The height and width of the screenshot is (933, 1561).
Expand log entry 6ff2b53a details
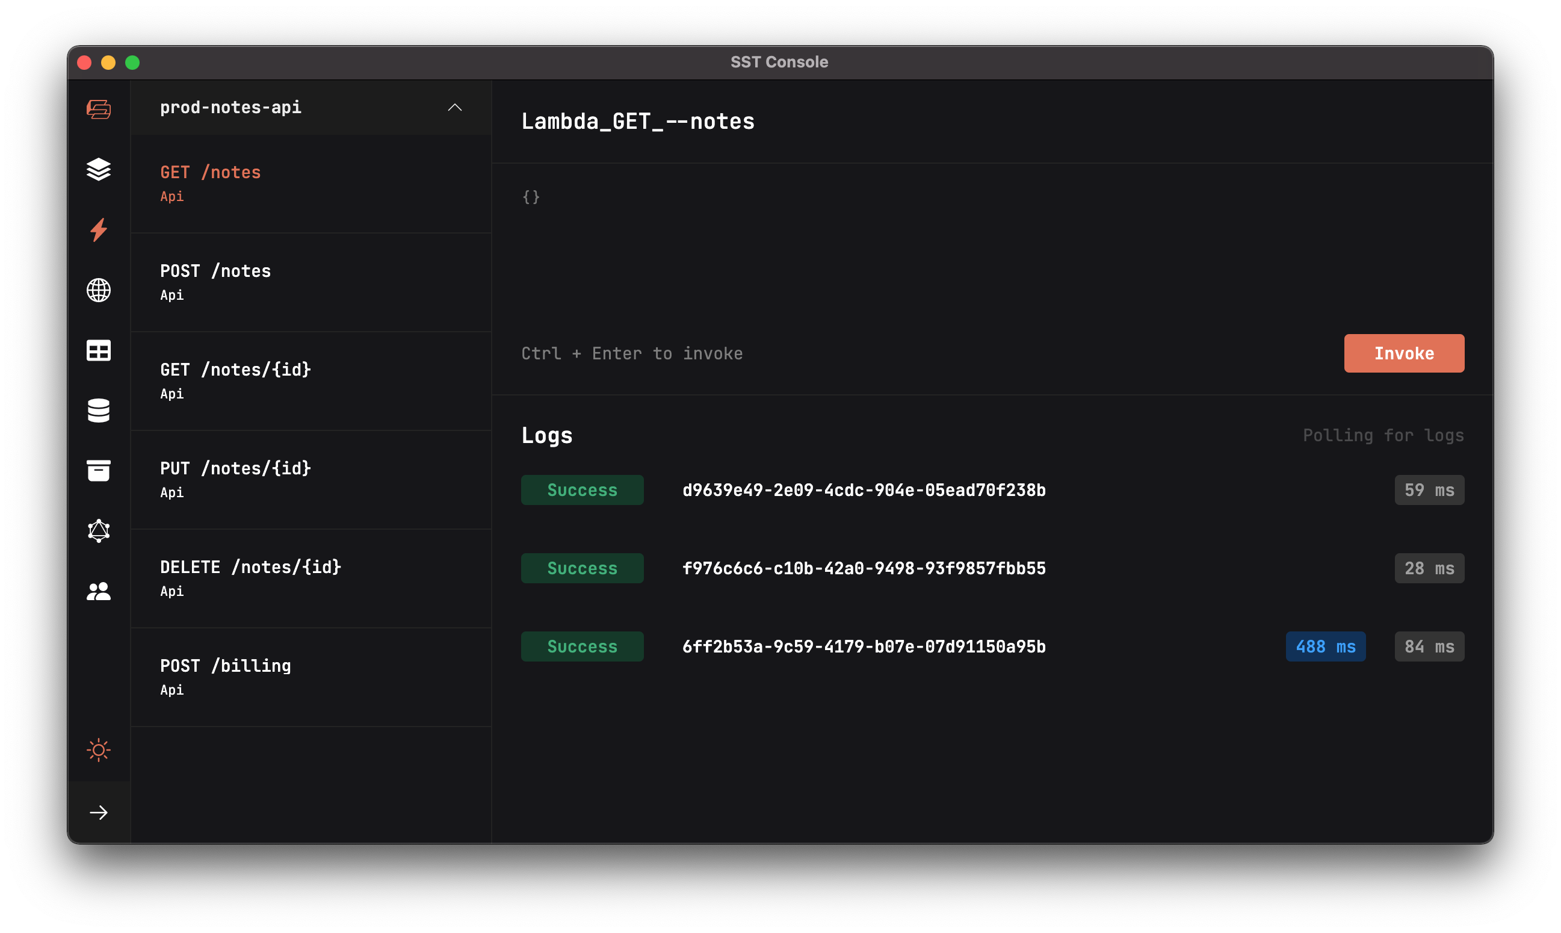[x=864, y=647]
